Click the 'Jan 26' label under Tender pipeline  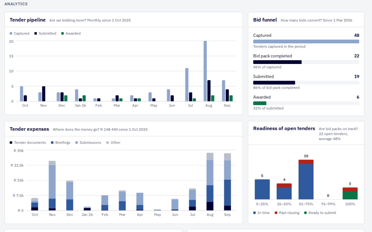[80, 105]
